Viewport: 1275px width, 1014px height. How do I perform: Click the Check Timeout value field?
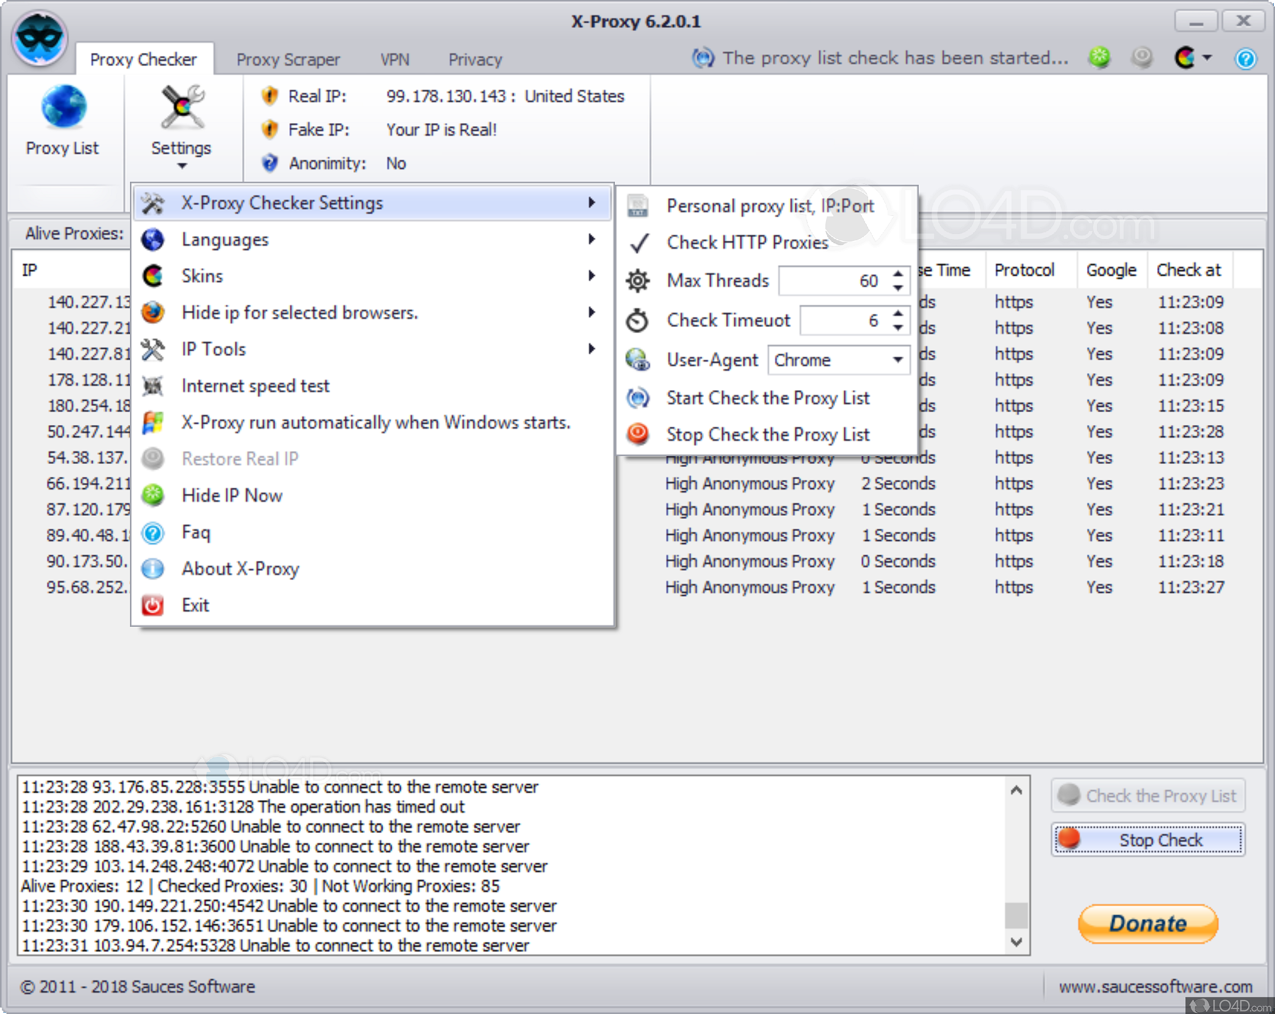click(x=844, y=320)
